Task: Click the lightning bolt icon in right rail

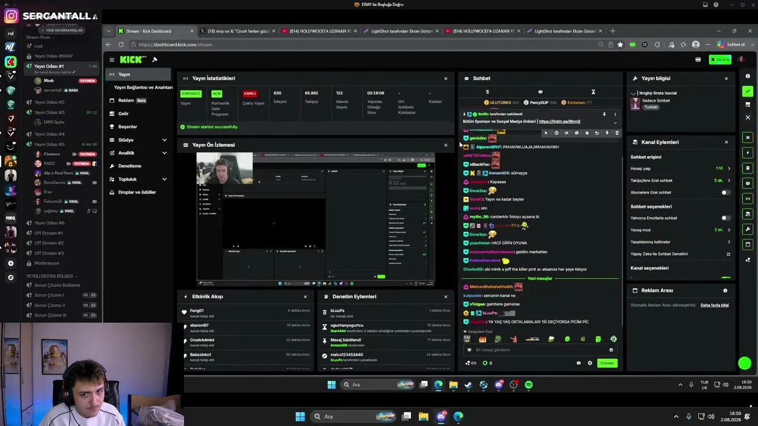Action: pos(748,153)
